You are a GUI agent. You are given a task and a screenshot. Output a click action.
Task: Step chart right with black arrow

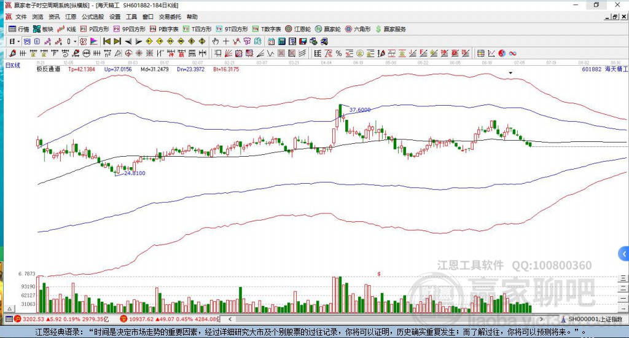139,41
